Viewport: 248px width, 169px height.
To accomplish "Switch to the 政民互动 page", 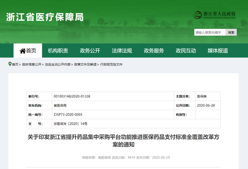I will point(186,51).
